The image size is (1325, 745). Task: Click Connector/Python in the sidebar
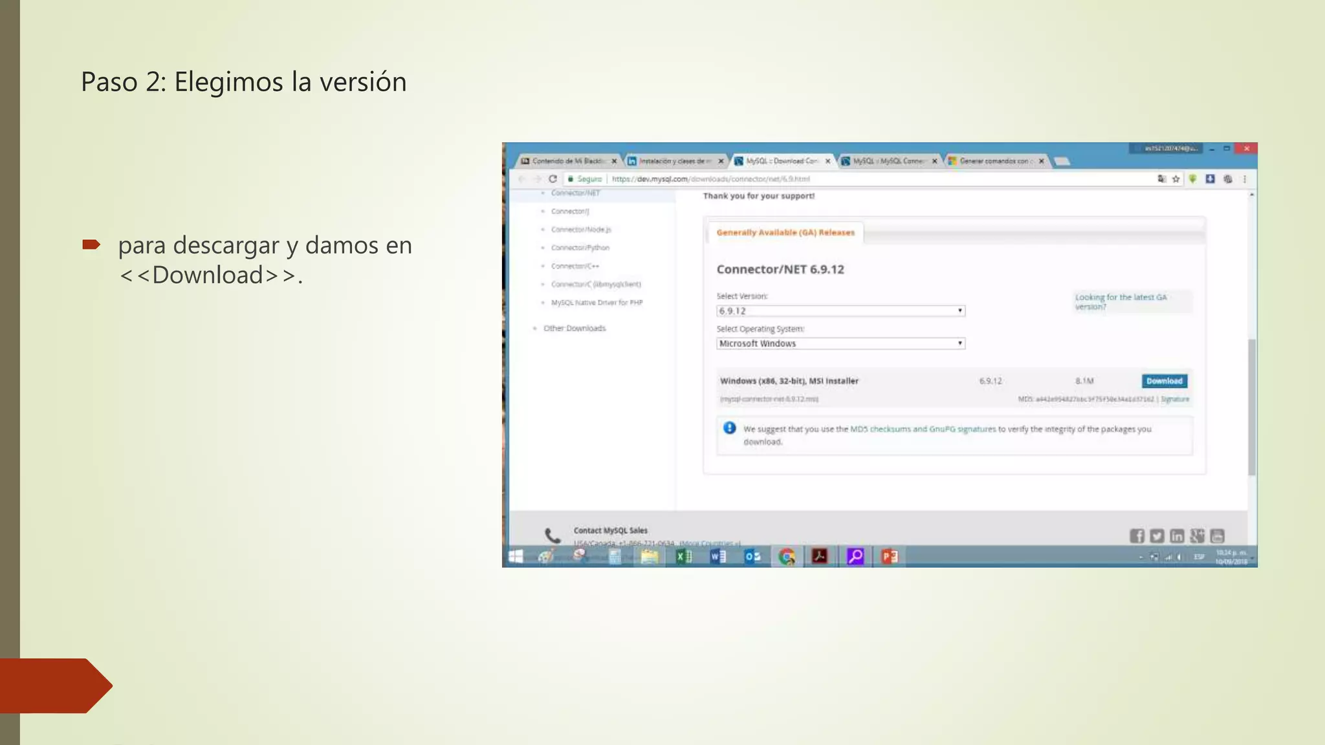(x=580, y=248)
